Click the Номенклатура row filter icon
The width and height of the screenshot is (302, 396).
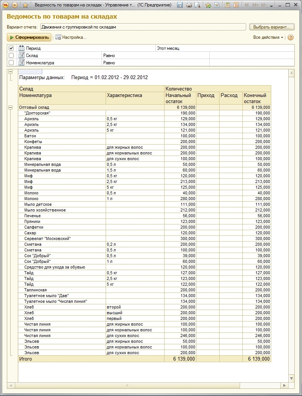[22, 62]
